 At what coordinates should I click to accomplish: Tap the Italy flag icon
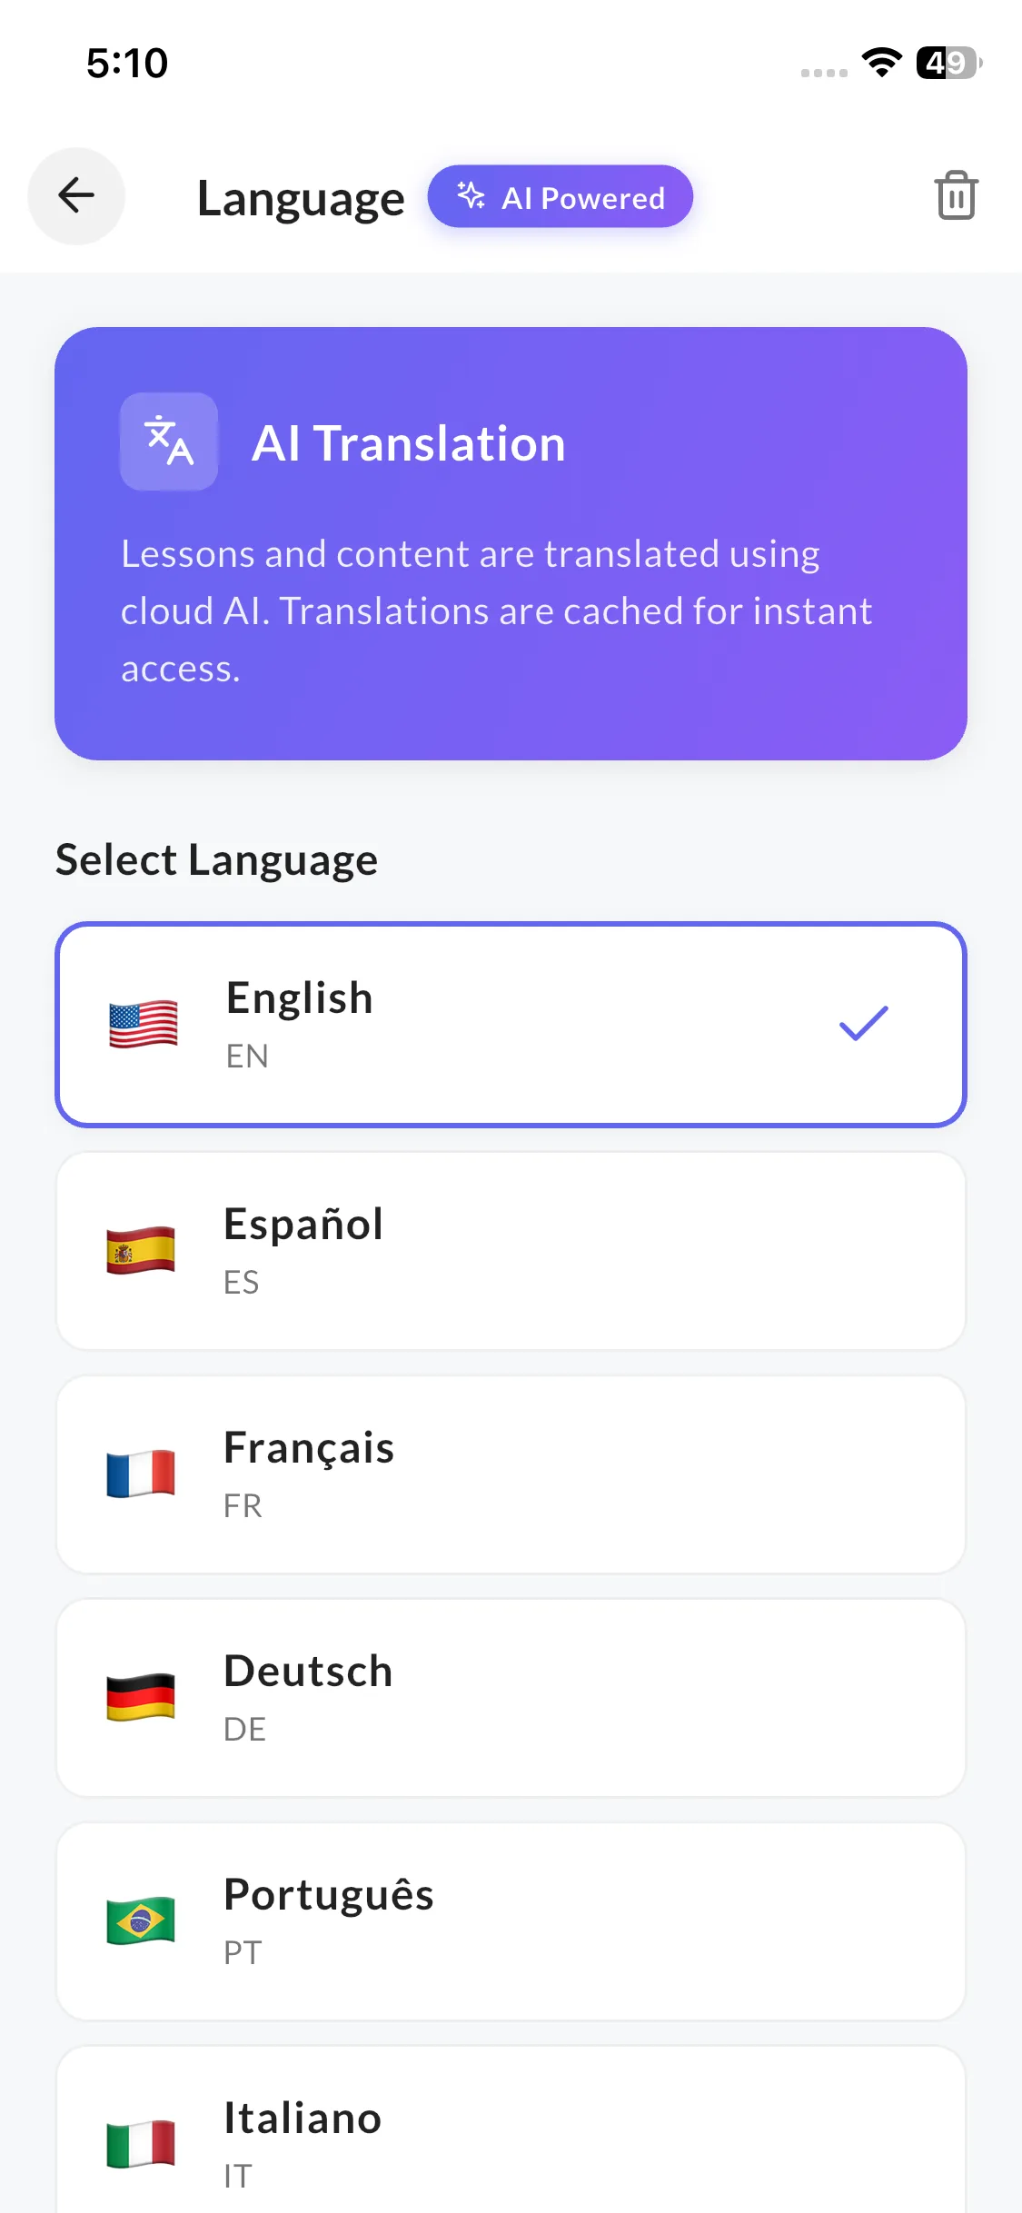click(141, 2144)
